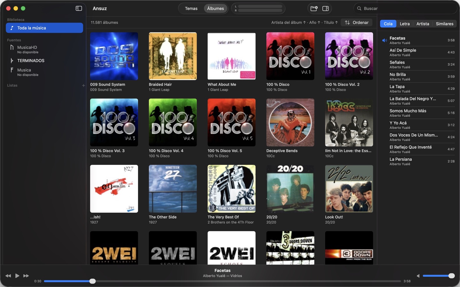Click the MusicaHD source icon
The height and width of the screenshot is (287, 460).
point(12,48)
